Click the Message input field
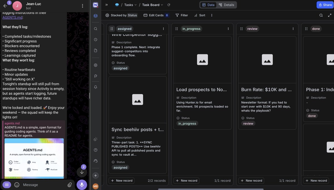 [44, 185]
